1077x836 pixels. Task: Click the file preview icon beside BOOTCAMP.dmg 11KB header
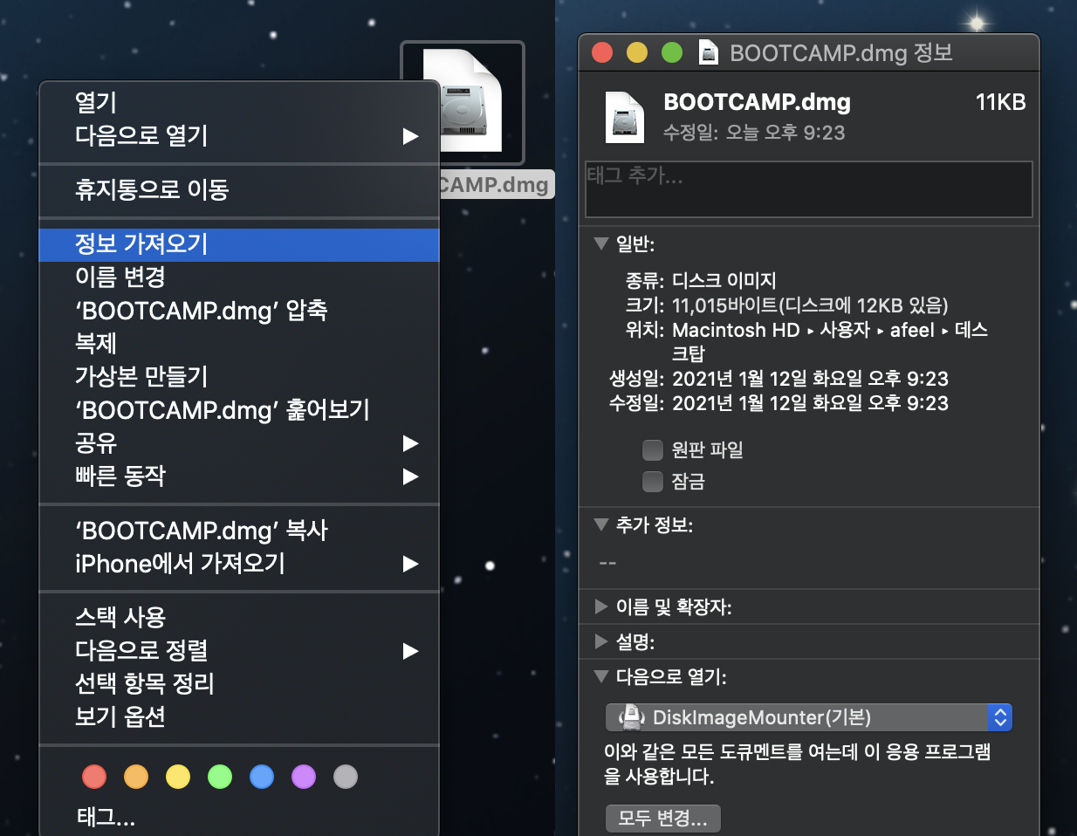coord(625,117)
